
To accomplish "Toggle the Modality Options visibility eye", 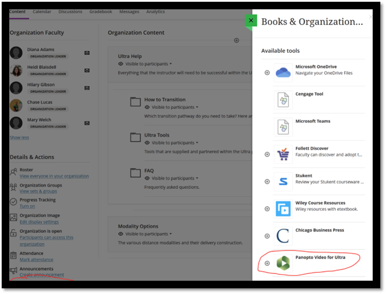I will [121, 234].
